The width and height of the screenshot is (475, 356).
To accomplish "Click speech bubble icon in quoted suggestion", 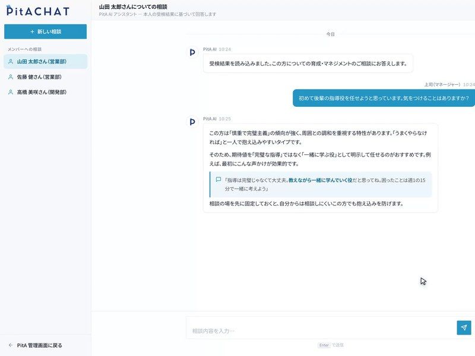I will point(218,180).
